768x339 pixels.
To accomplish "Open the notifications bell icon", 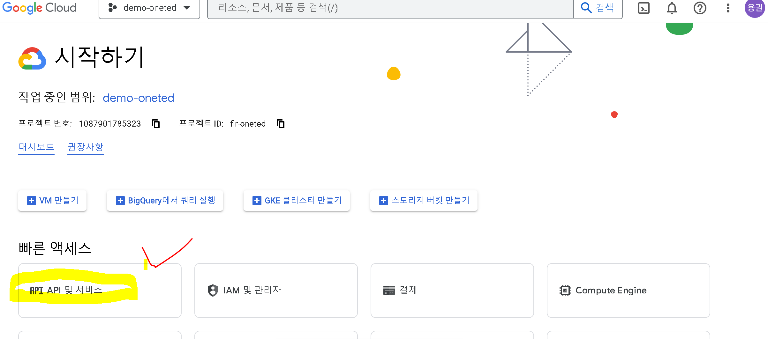I will pos(672,8).
